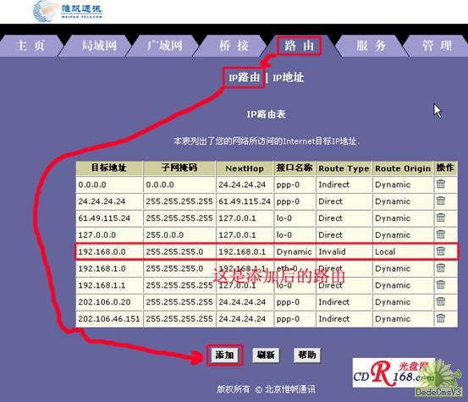
Task: Open the 广域网 tab
Action: click(164, 46)
